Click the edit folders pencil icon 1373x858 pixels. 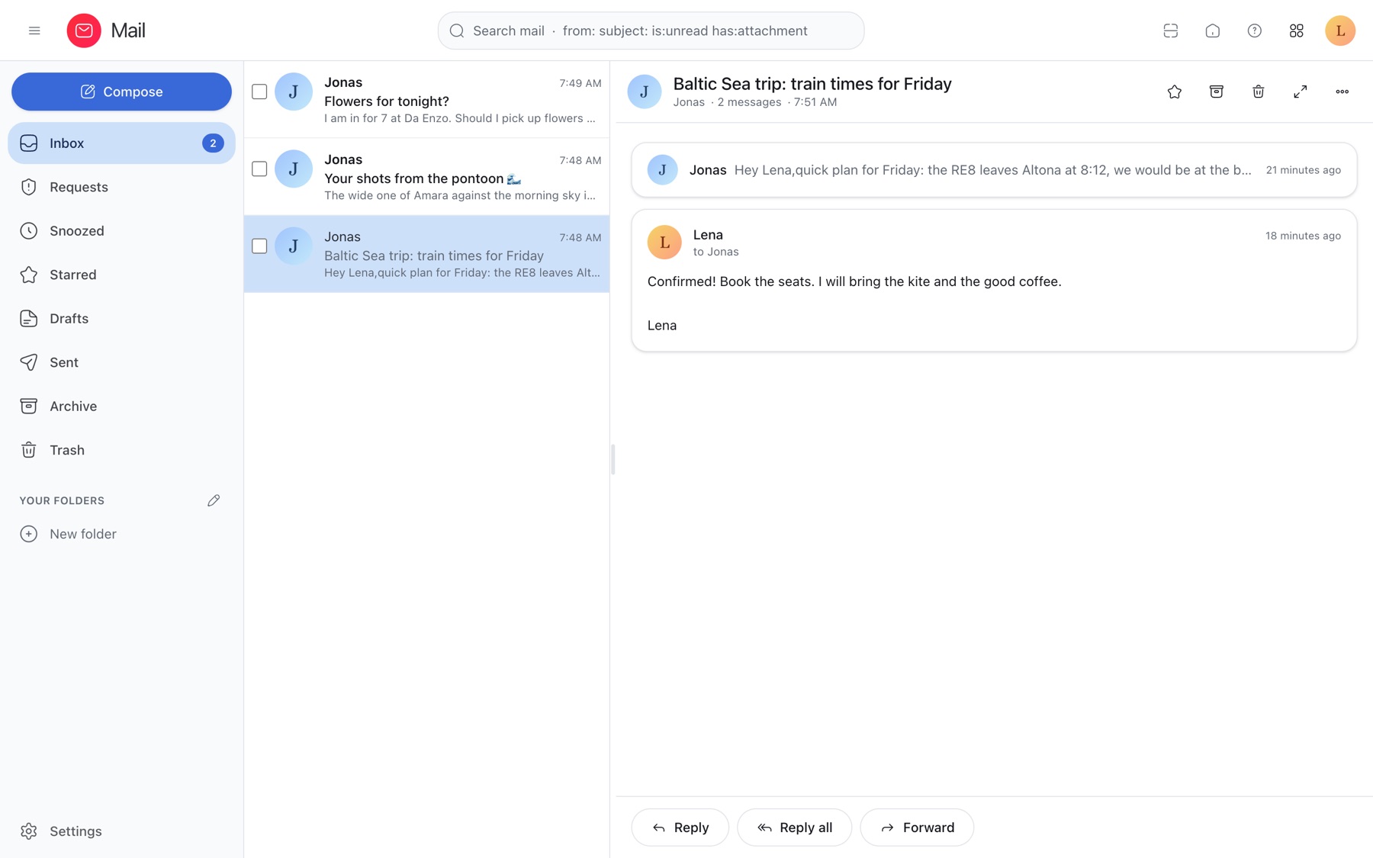click(214, 500)
